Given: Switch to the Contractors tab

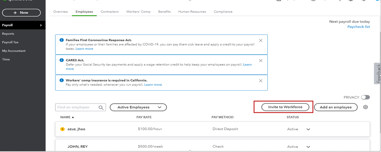Looking at the screenshot, I should 109,12.
